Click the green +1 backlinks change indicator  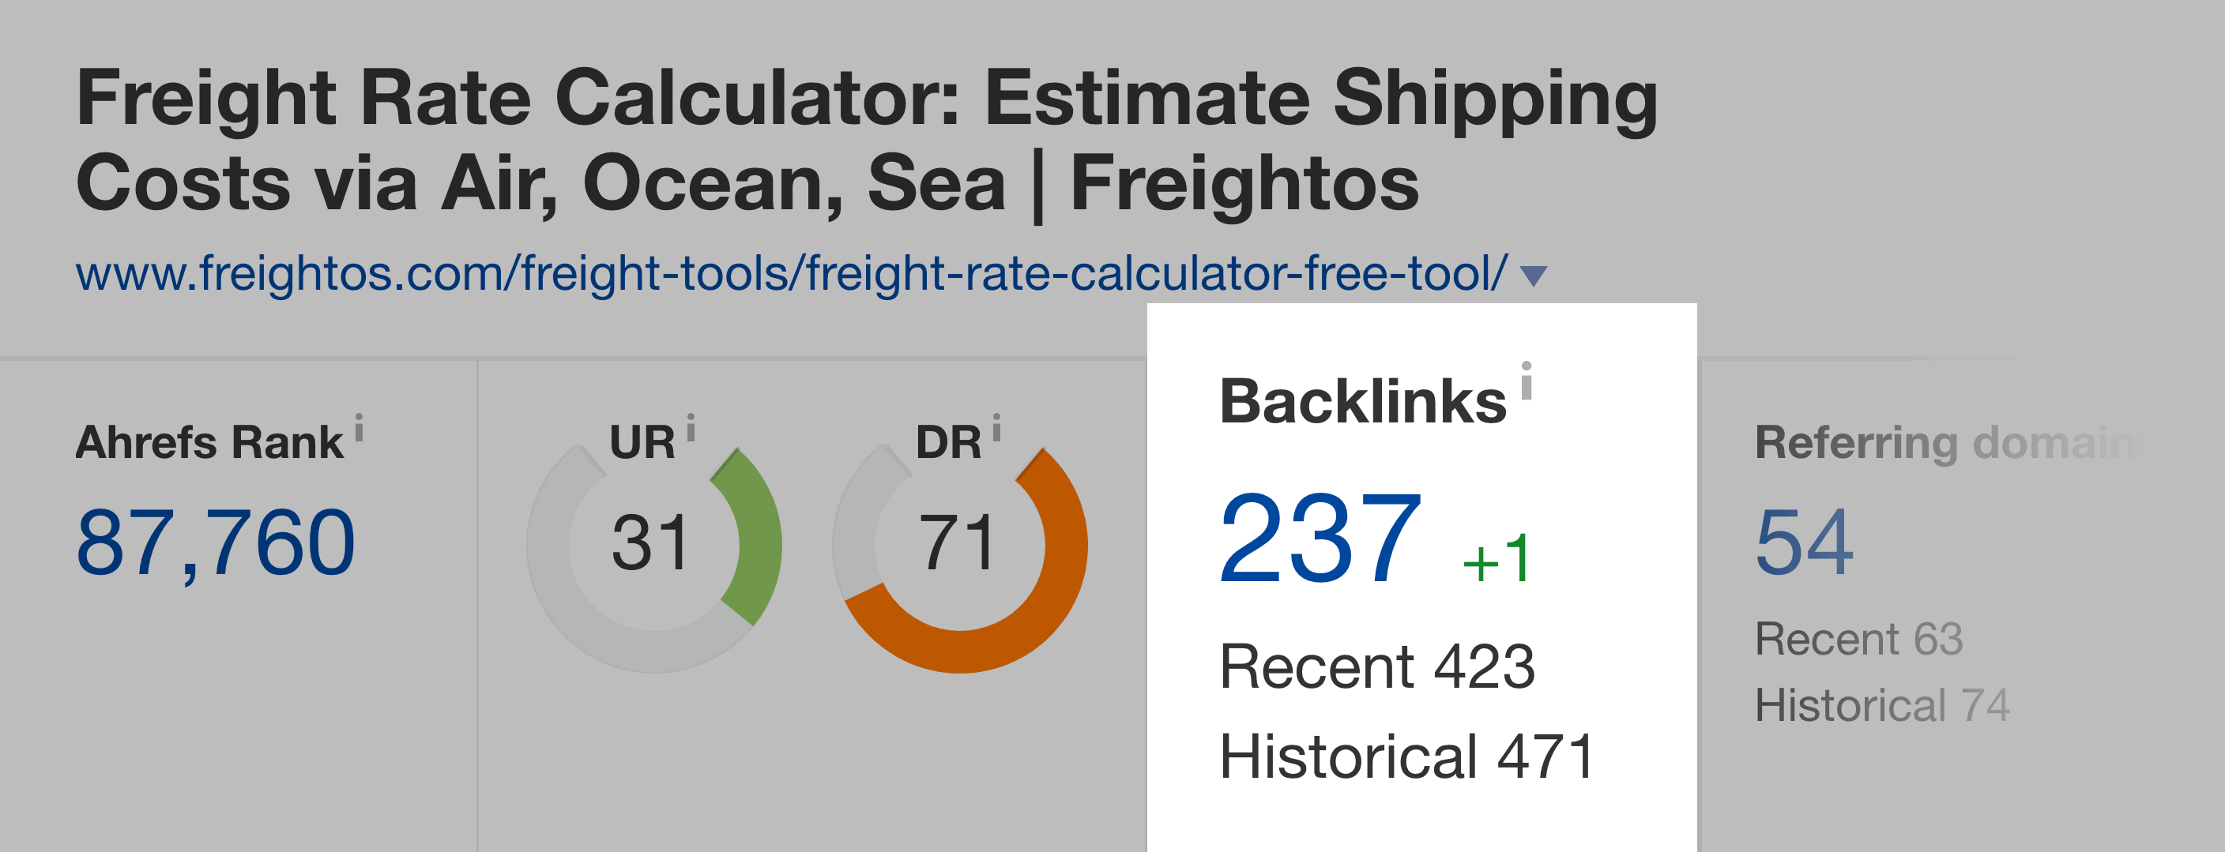tap(1497, 558)
